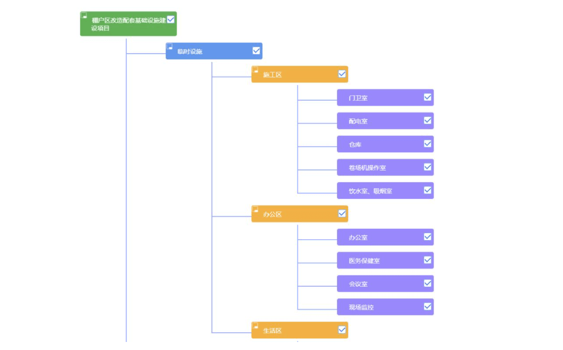The width and height of the screenshot is (563, 350).
Task: Untick the 饮水室、吸烟室 checkbox
Action: coord(427,190)
